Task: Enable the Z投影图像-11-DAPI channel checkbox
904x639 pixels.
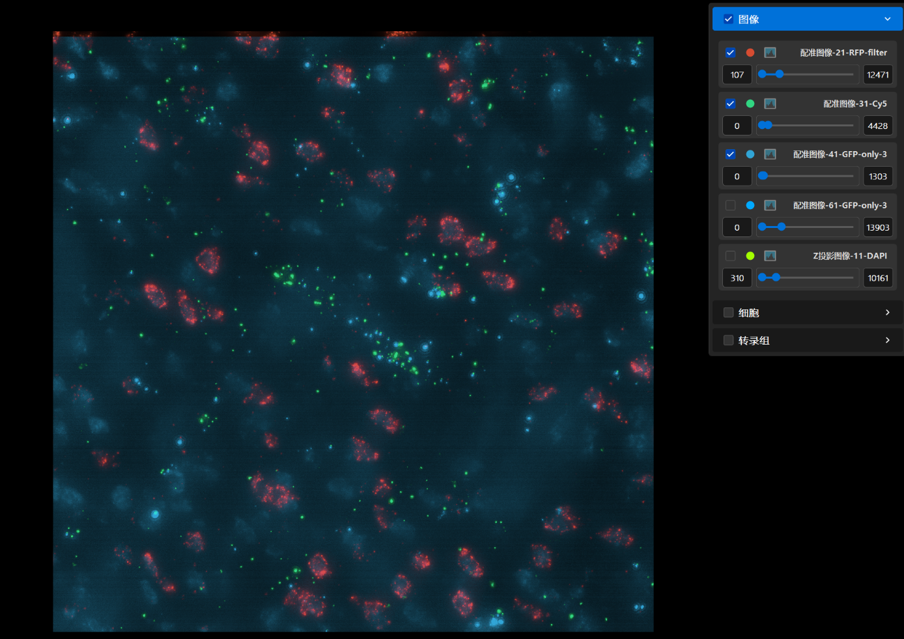Action: (730, 256)
